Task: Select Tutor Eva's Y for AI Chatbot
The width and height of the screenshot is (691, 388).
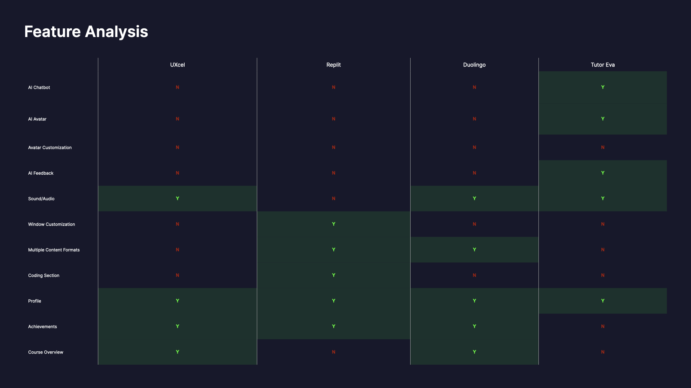Action: (x=603, y=87)
